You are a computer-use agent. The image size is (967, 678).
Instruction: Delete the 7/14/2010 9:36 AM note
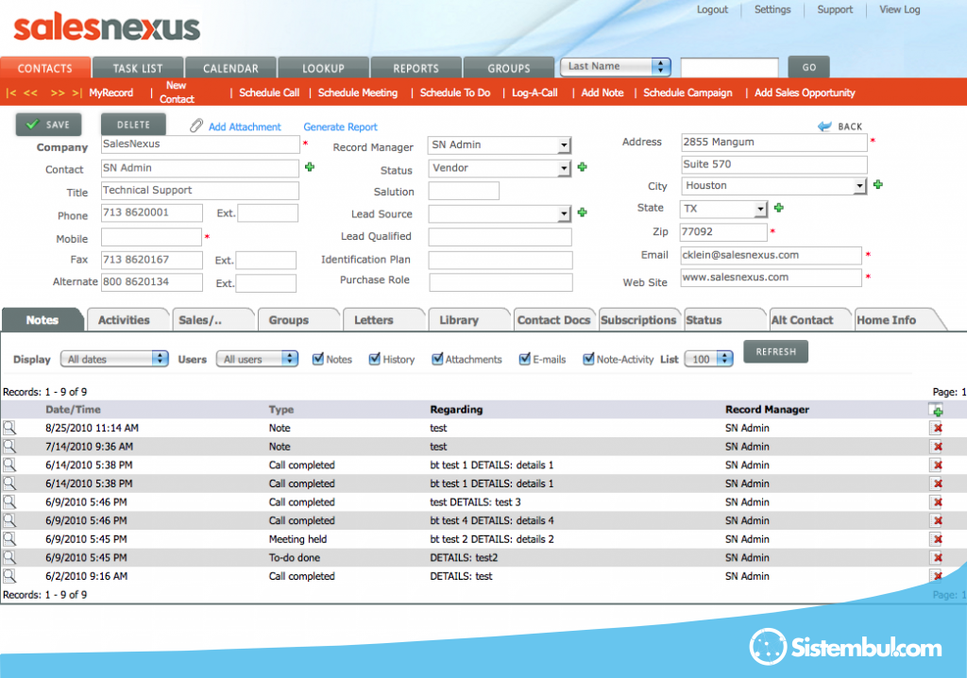937,447
